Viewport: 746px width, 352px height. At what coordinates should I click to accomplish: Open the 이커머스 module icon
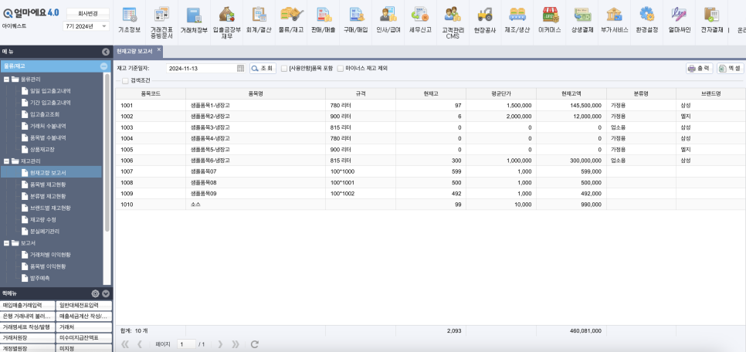pos(550,19)
